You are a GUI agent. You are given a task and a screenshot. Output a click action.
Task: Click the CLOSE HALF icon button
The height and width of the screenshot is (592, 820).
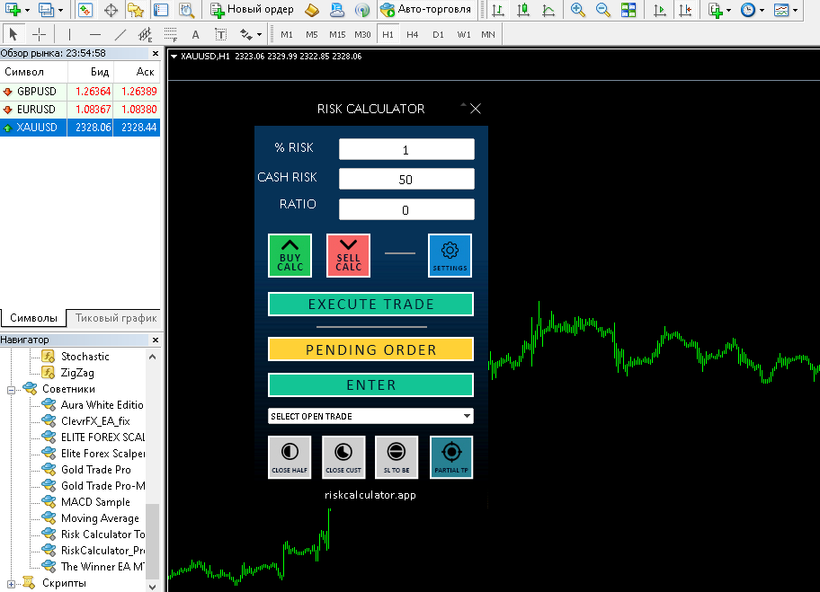coord(290,457)
